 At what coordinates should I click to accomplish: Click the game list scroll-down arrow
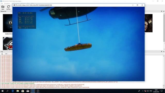(164, 49)
